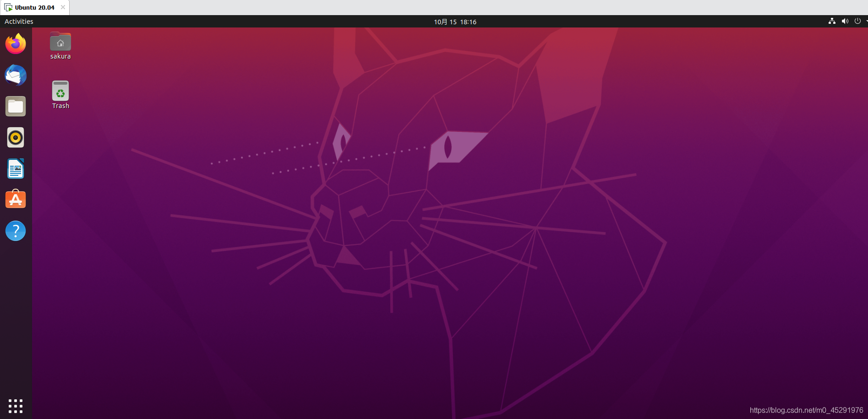Screen dimensions: 868x419
Task: Click the volume speaker icon
Action: point(845,21)
